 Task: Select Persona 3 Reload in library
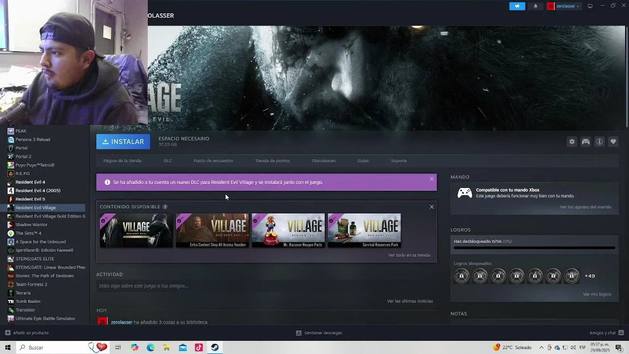pos(32,140)
